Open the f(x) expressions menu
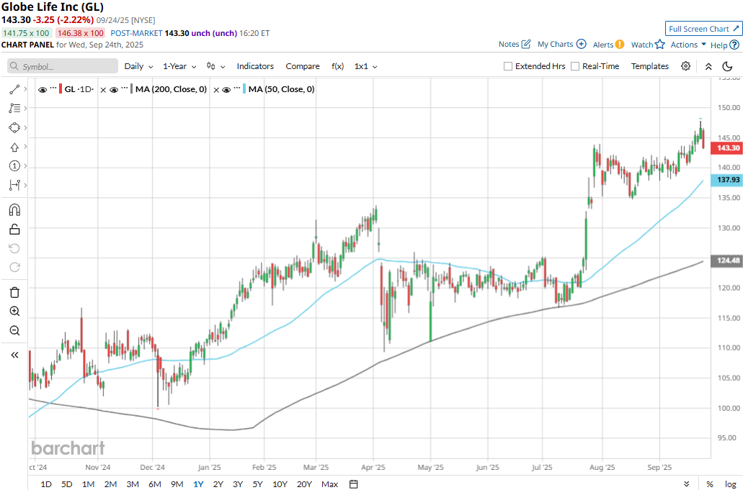Viewport: 743px width, 490px height. click(x=337, y=66)
